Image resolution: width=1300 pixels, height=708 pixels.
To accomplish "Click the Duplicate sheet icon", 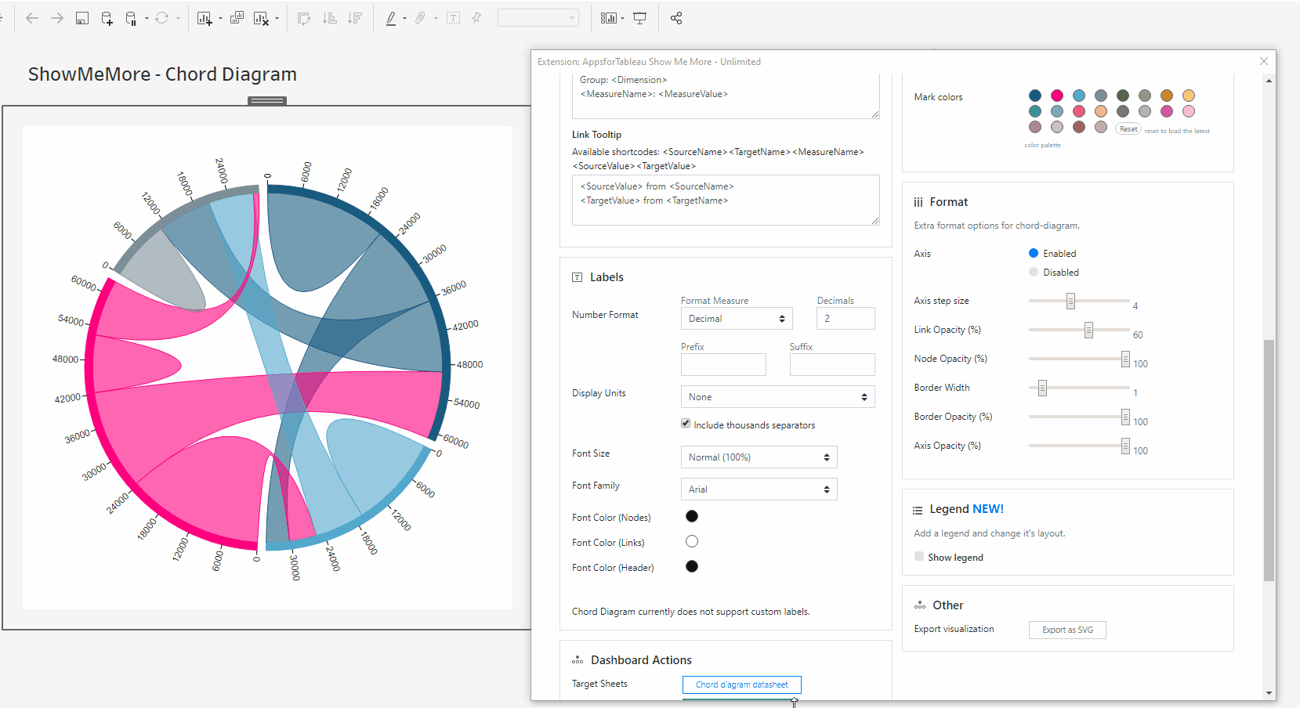I will coord(237,18).
